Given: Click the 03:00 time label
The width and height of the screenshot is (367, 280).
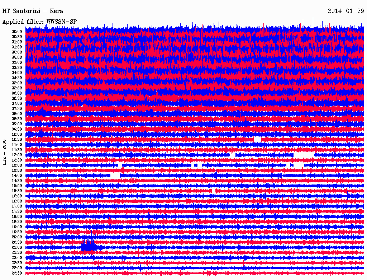Looking at the screenshot, I should pyautogui.click(x=17, y=62).
